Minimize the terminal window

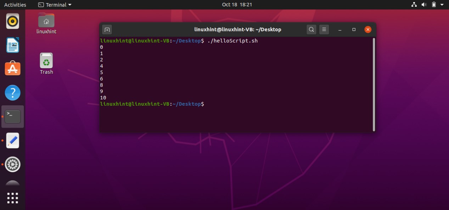tap(340, 29)
